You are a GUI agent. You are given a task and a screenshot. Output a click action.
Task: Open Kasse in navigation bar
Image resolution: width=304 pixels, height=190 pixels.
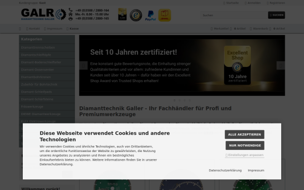72,29
